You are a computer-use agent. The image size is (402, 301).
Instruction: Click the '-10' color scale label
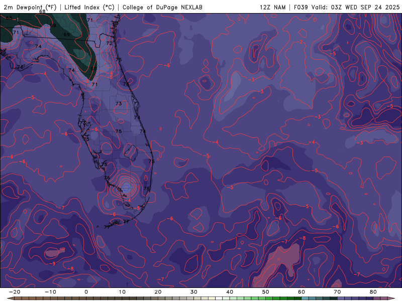50,292
